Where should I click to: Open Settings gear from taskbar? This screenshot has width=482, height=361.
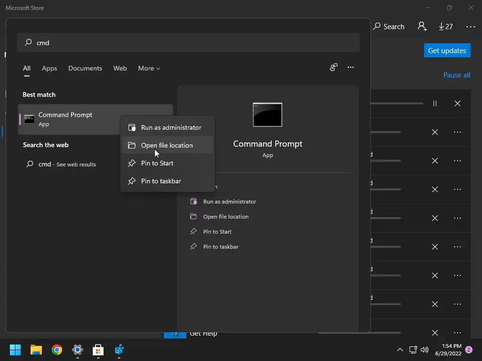click(x=78, y=350)
